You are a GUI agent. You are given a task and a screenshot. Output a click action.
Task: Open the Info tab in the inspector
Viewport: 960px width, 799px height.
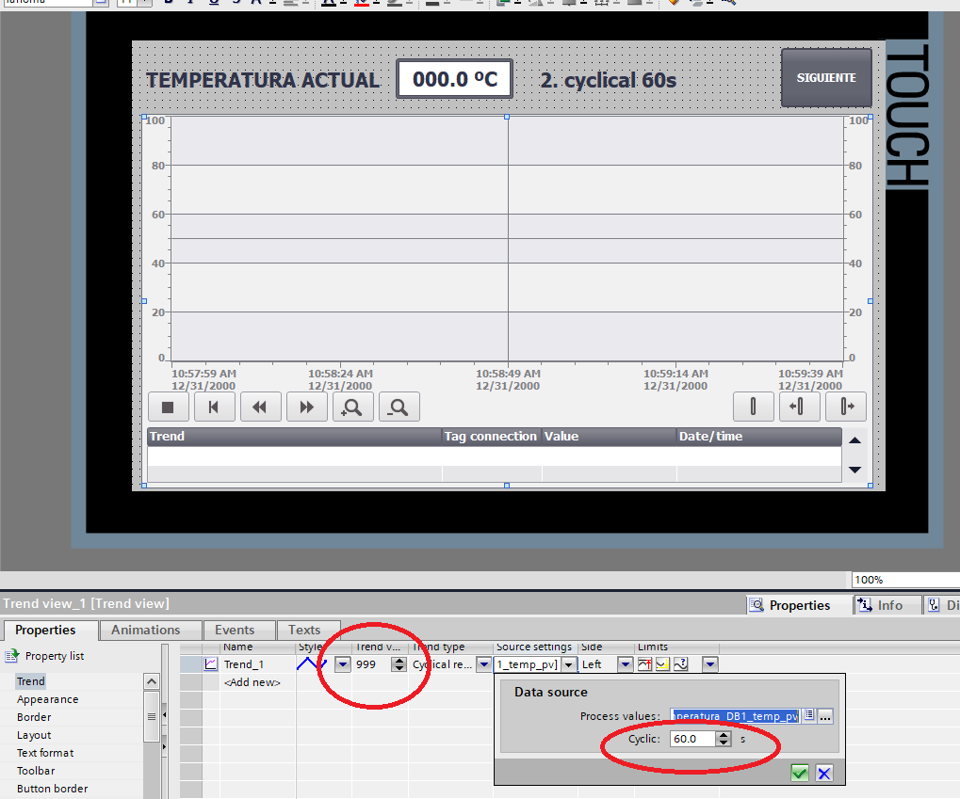point(887,605)
